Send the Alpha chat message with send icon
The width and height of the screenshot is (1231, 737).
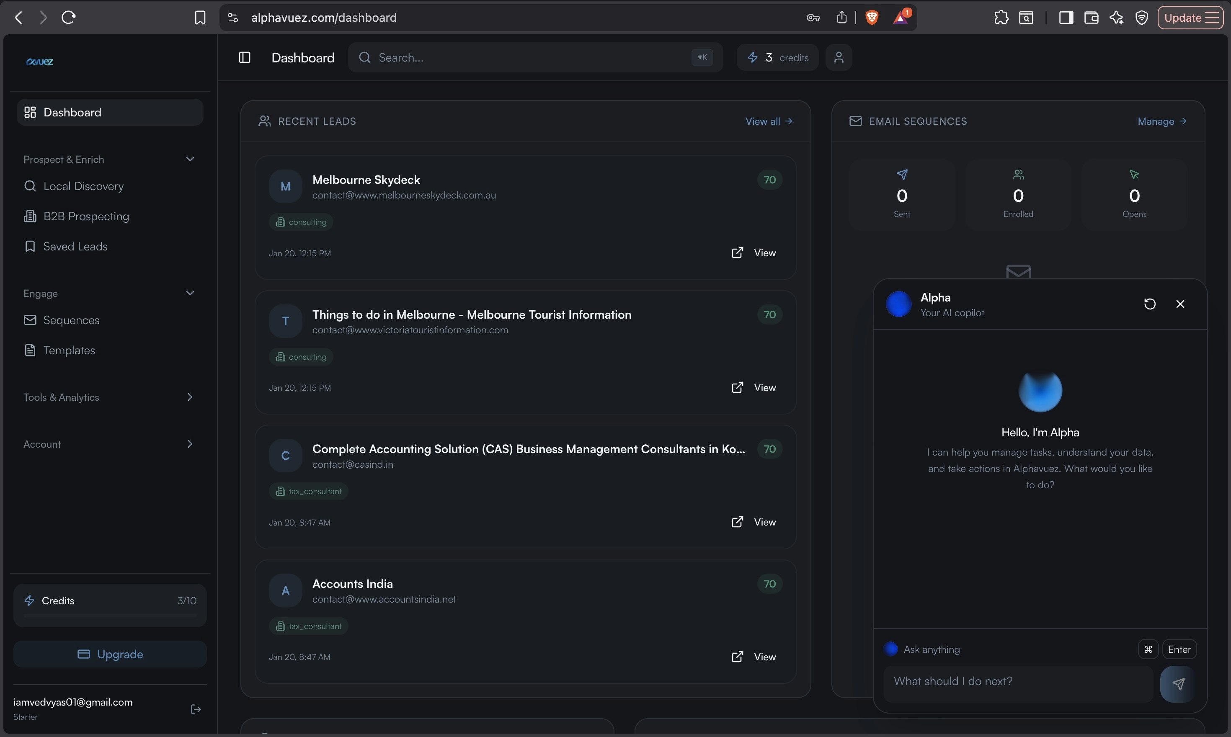click(x=1178, y=684)
